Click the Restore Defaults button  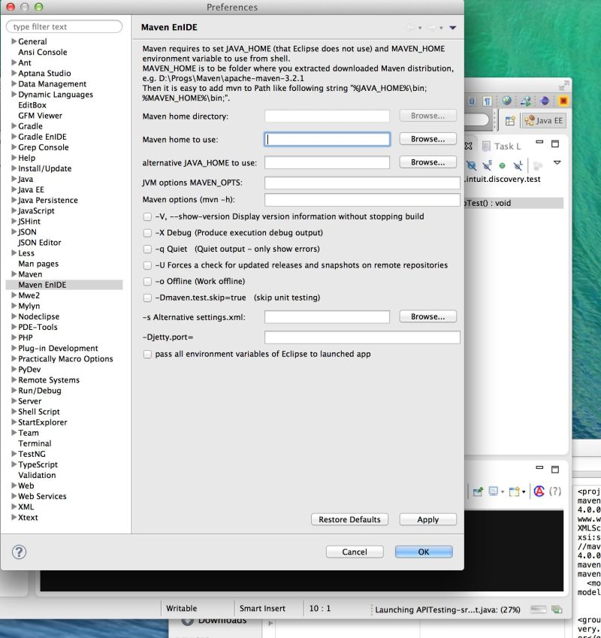pyautogui.click(x=349, y=519)
